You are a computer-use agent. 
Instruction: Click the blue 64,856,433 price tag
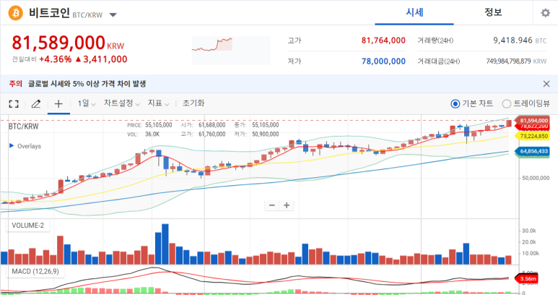(x=533, y=151)
